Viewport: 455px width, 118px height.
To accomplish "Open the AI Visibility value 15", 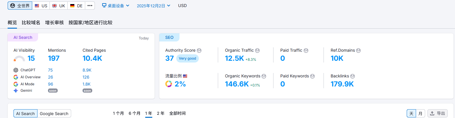I will (31, 58).
